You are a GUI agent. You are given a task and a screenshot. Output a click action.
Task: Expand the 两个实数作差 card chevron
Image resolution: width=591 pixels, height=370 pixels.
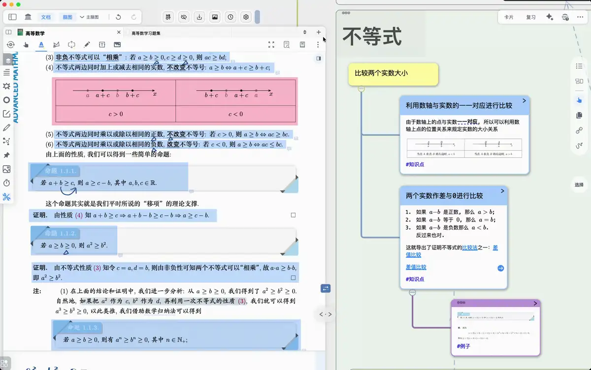[502, 191]
